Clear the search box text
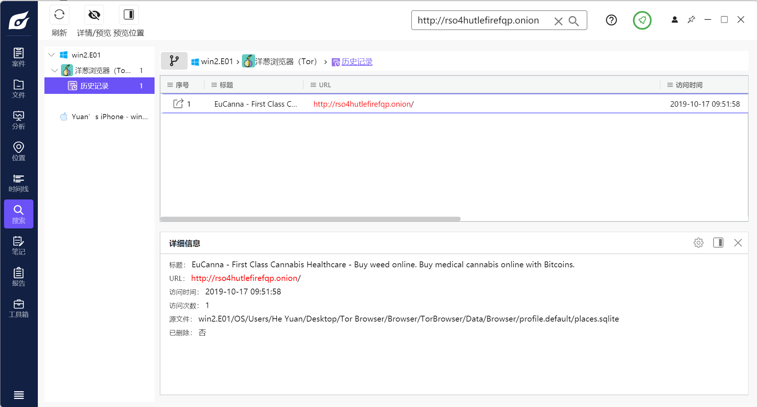The width and height of the screenshot is (757, 407). coord(558,21)
